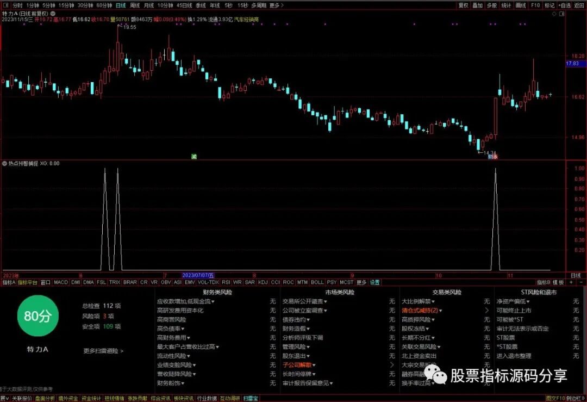Open the 关联报价 bottom tab
This screenshot has height=402, width=587.
click(22, 398)
